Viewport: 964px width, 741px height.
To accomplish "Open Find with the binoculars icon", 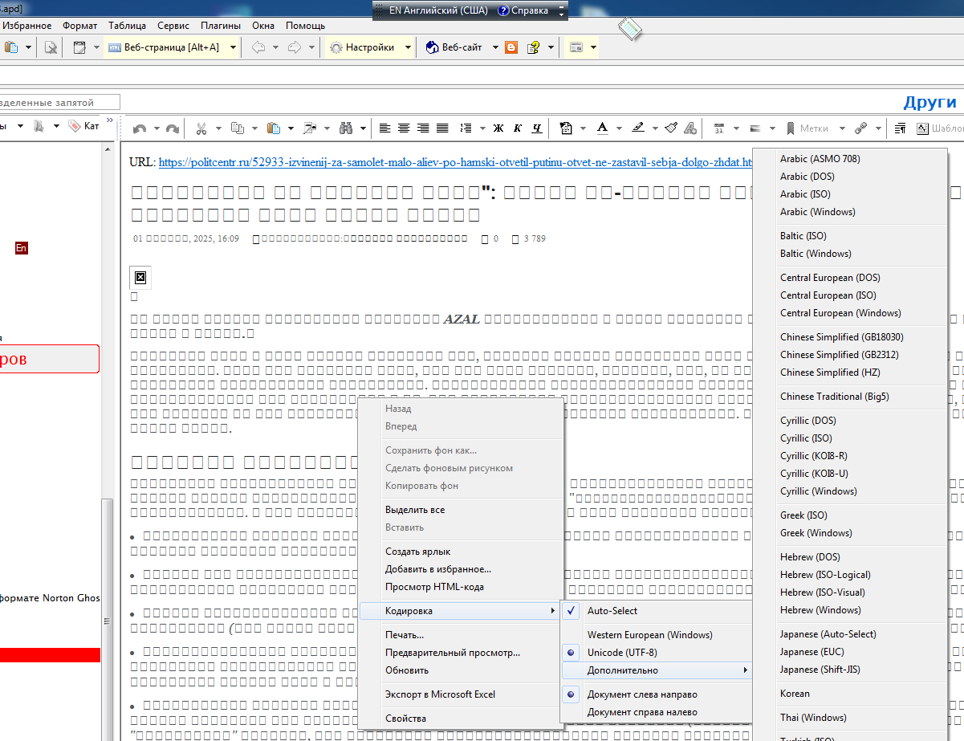I will coord(347,128).
